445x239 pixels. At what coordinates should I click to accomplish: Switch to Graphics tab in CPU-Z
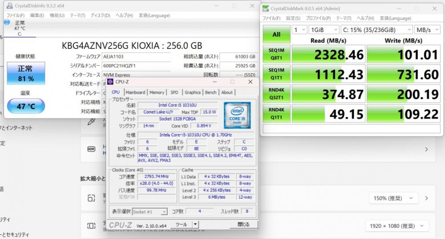pyautogui.click(x=193, y=92)
